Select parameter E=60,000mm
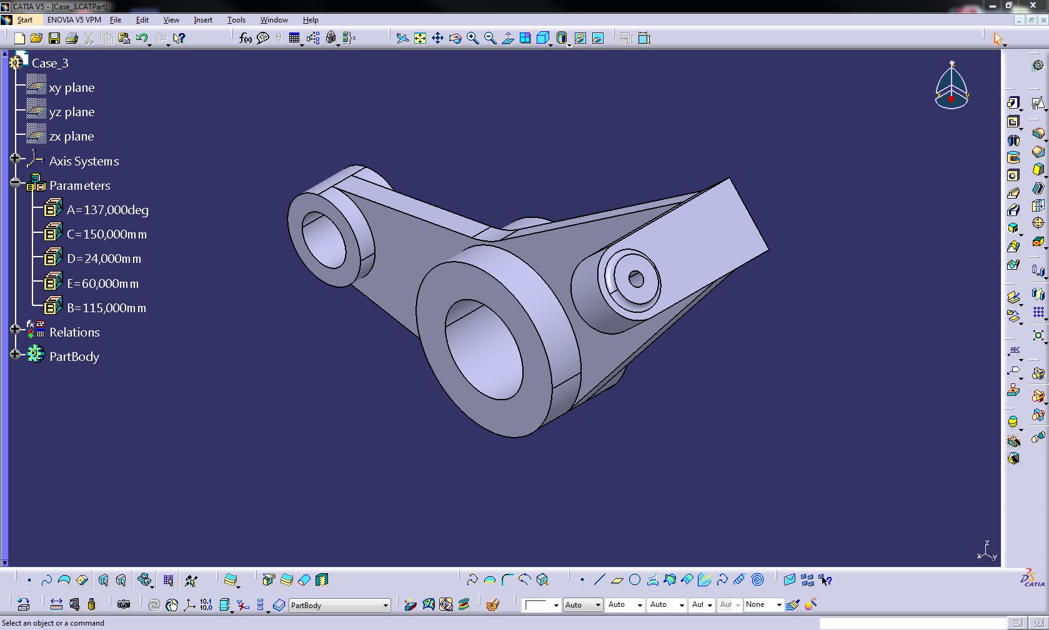The height and width of the screenshot is (630, 1049). point(103,284)
